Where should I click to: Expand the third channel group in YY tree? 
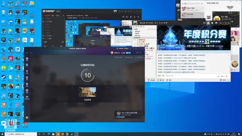click(134, 36)
